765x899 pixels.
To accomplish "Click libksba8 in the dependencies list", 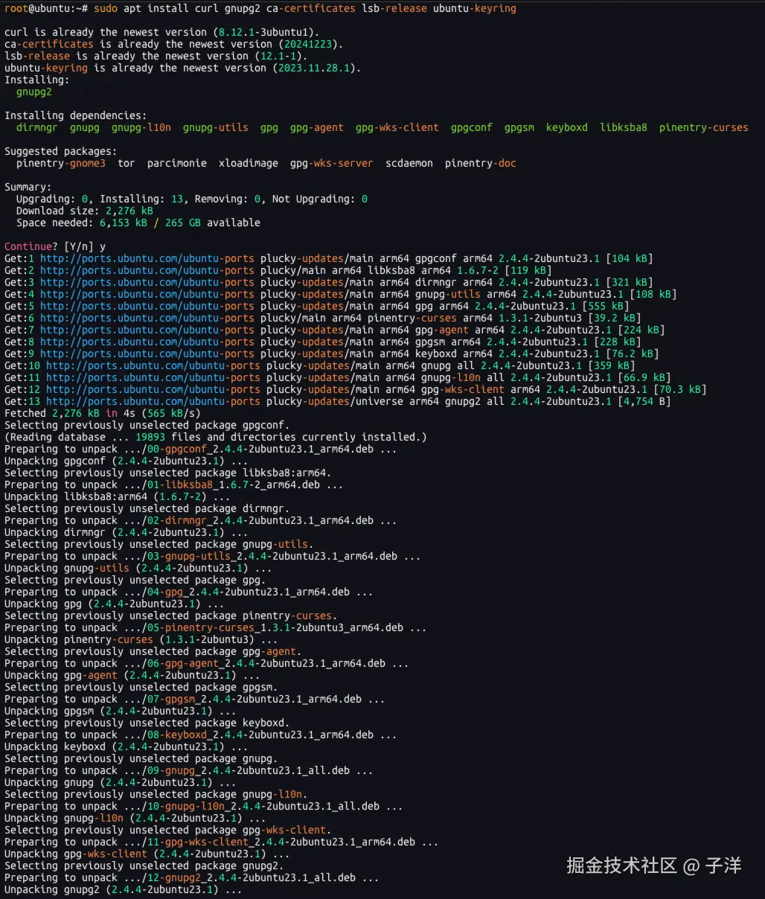I will coord(624,128).
